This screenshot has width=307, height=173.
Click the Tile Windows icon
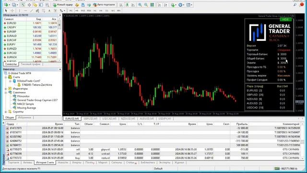tap(152, 5)
